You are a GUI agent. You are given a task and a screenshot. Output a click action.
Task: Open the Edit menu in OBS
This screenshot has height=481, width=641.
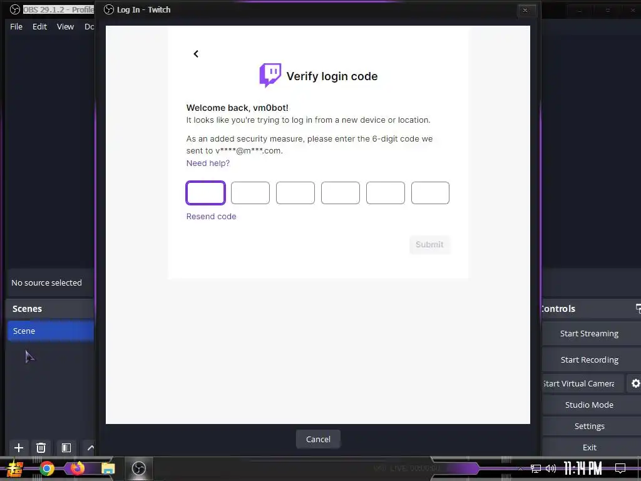coord(39,26)
